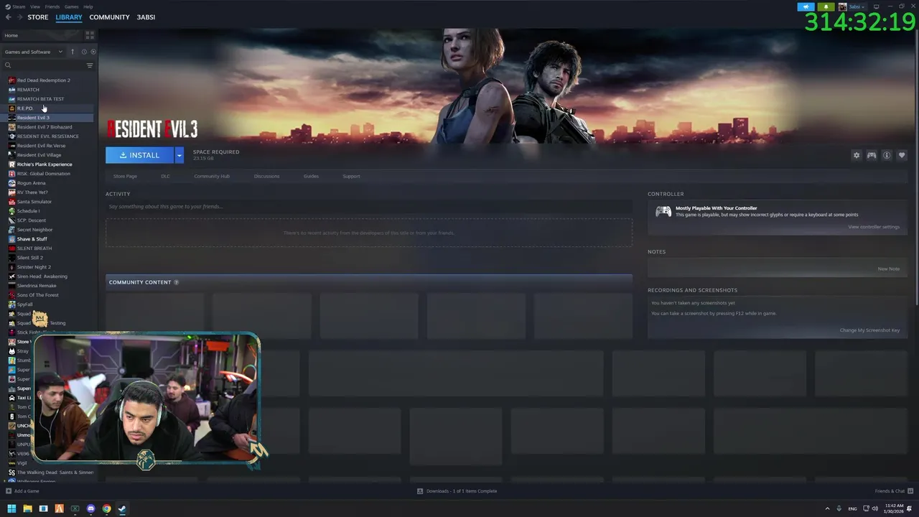Show game info icon
This screenshot has height=517, width=919.
[x=887, y=155]
